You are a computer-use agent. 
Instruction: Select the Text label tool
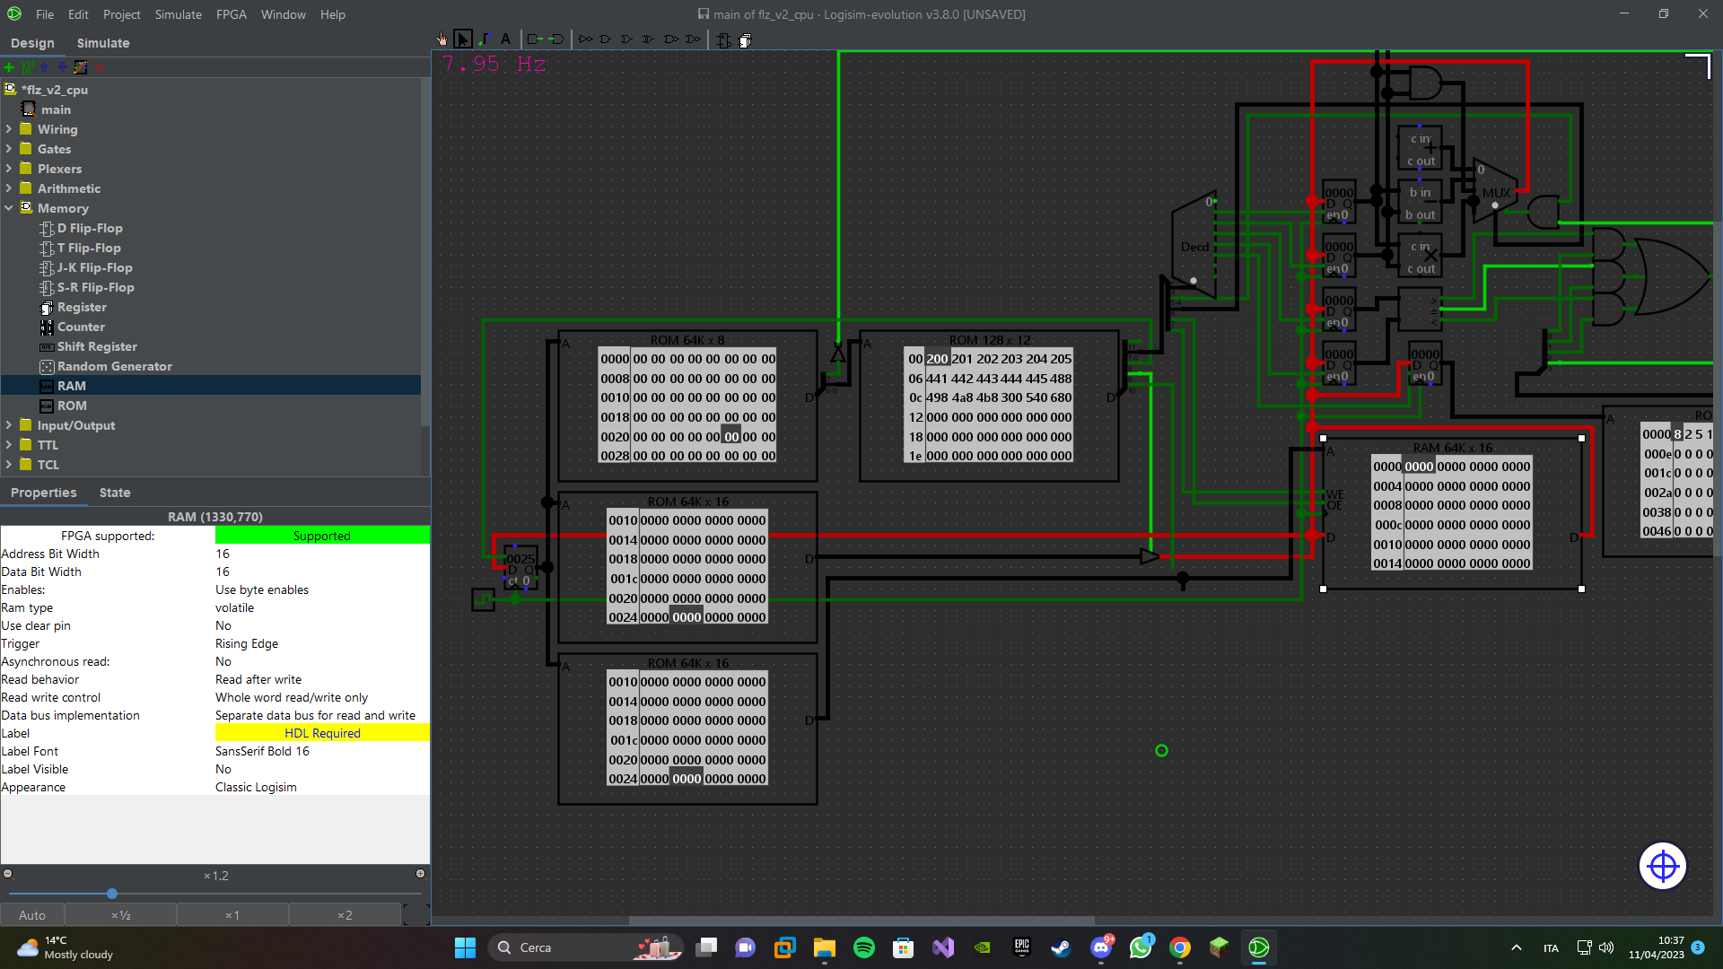pos(505,39)
